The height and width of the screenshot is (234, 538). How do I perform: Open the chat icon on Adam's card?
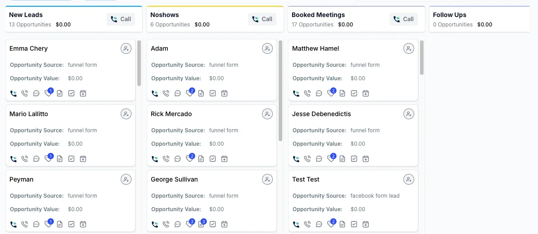[178, 93]
